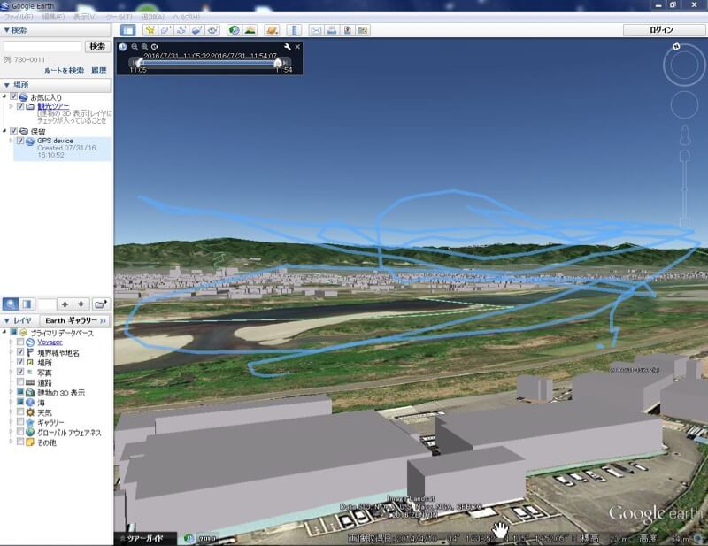
Task: Select the ruler measurement tool
Action: 294,30
